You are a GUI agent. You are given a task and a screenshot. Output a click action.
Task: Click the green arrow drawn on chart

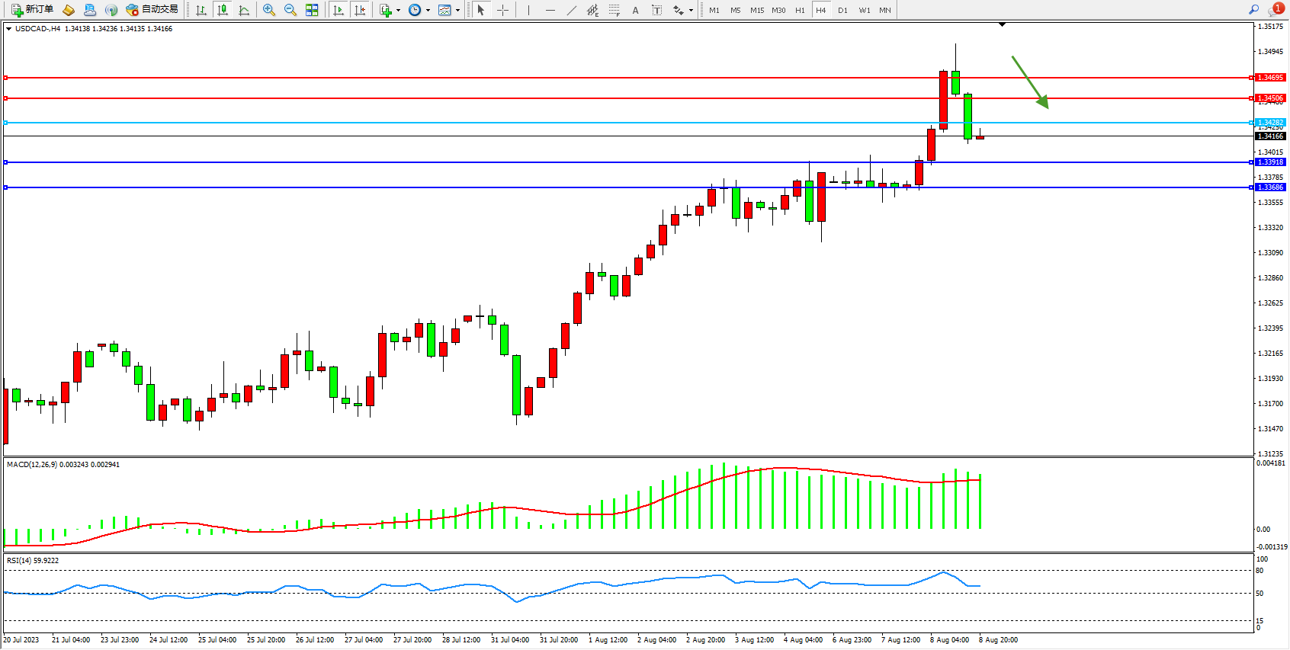pos(1030,82)
